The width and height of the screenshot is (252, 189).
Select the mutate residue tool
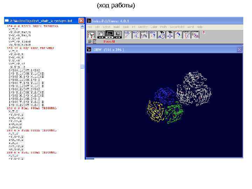point(187,35)
